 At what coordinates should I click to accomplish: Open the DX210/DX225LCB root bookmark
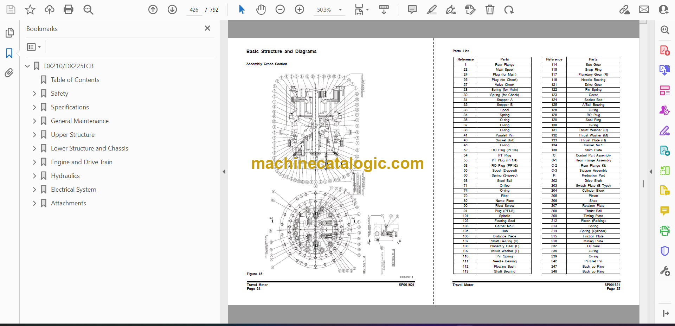pos(69,66)
